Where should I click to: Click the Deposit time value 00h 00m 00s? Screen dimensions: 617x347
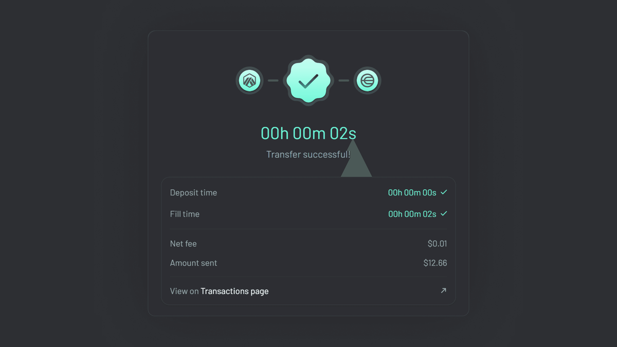pyautogui.click(x=412, y=192)
